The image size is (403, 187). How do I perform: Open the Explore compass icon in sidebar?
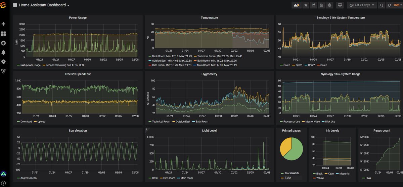point(3,43)
